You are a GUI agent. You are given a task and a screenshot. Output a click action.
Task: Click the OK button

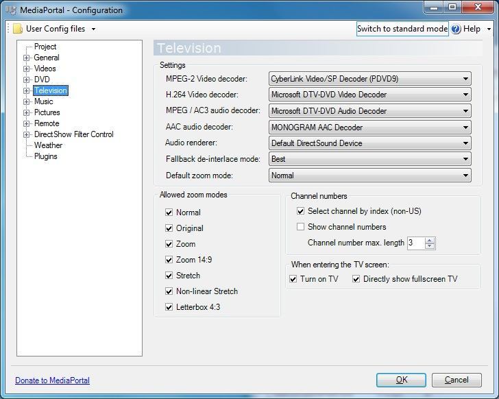click(401, 380)
